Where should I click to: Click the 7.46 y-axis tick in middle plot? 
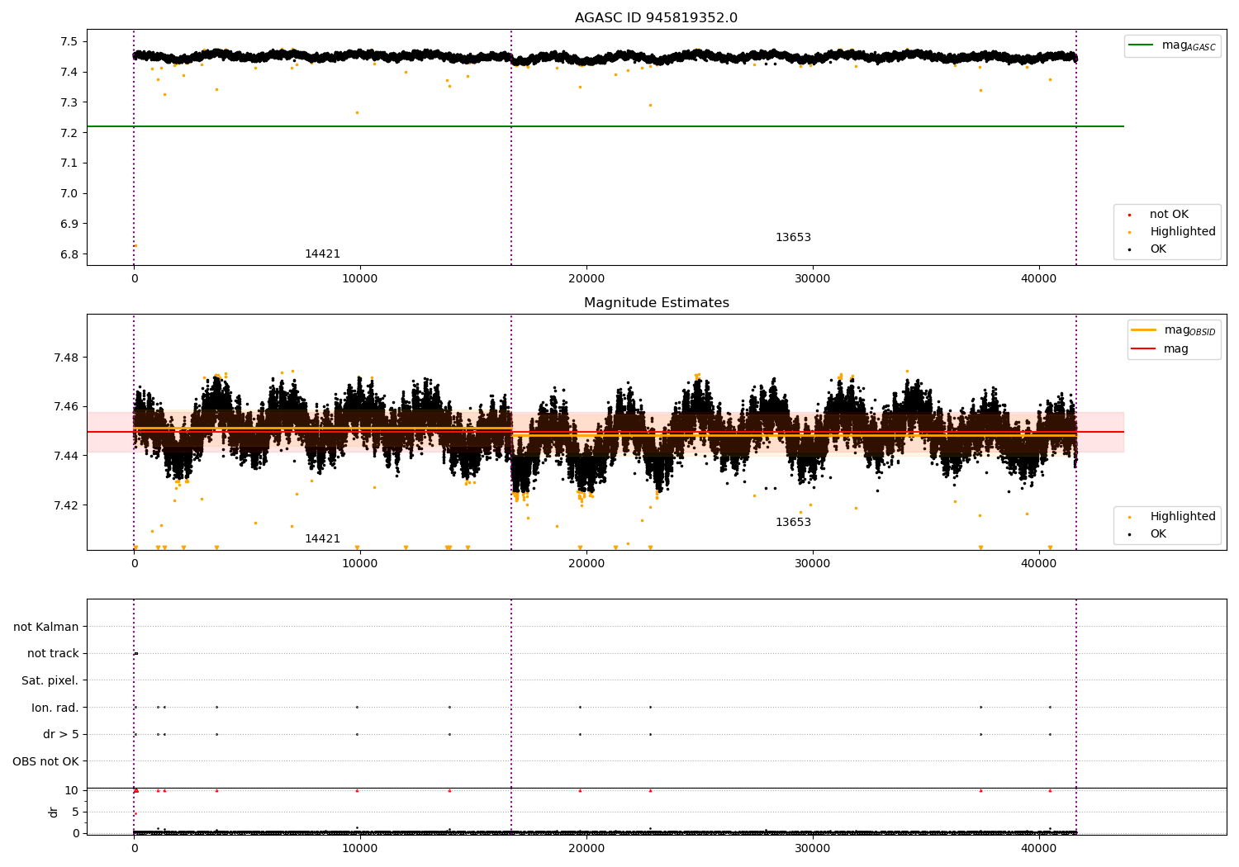(x=65, y=407)
